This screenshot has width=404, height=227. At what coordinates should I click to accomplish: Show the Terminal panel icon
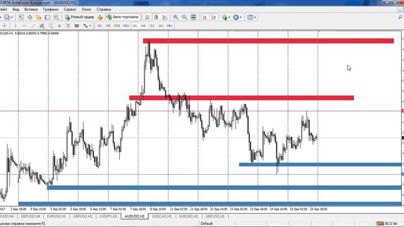pyautogui.click(x=47, y=17)
